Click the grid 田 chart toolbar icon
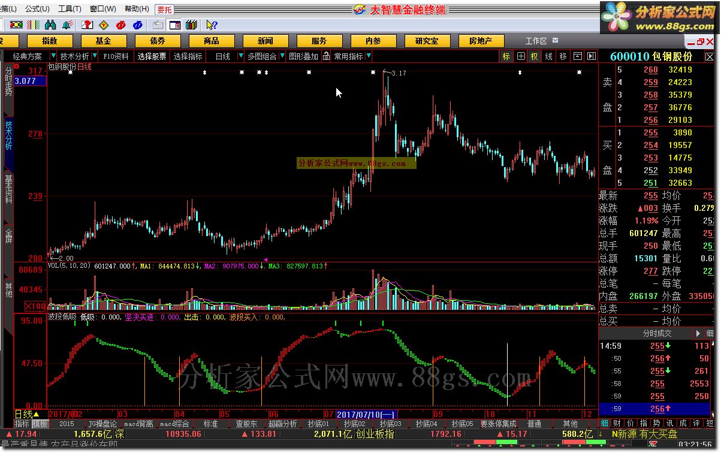 click(521, 56)
